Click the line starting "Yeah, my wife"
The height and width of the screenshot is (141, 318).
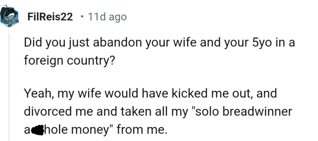151,94
